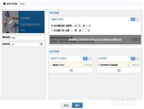The height and width of the screenshot is (109, 144).
Task: Click the pencil edit icon on card image
Action: coord(11,22)
